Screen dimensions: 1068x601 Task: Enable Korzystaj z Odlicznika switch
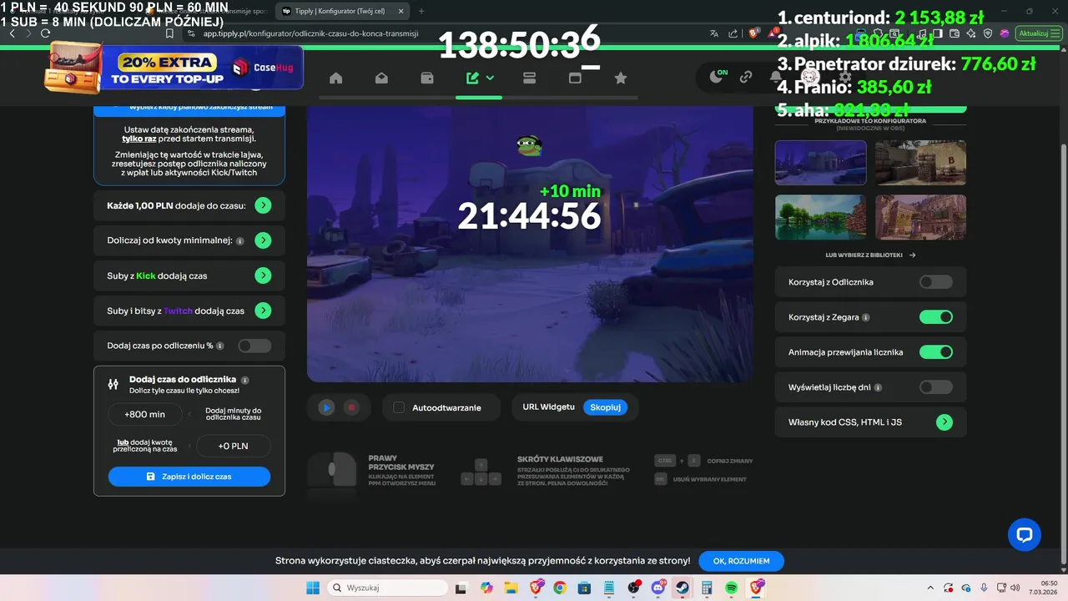tap(935, 282)
